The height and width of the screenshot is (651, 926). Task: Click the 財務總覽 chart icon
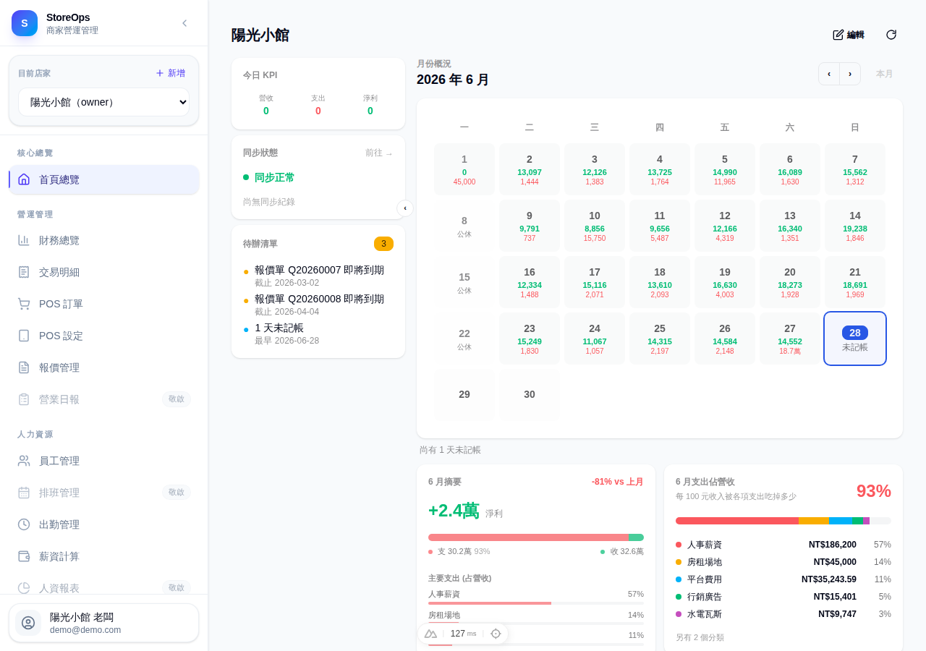click(x=24, y=240)
